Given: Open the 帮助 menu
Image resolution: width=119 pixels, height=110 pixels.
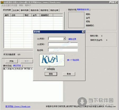Looking at the screenshot, I should (21, 6).
